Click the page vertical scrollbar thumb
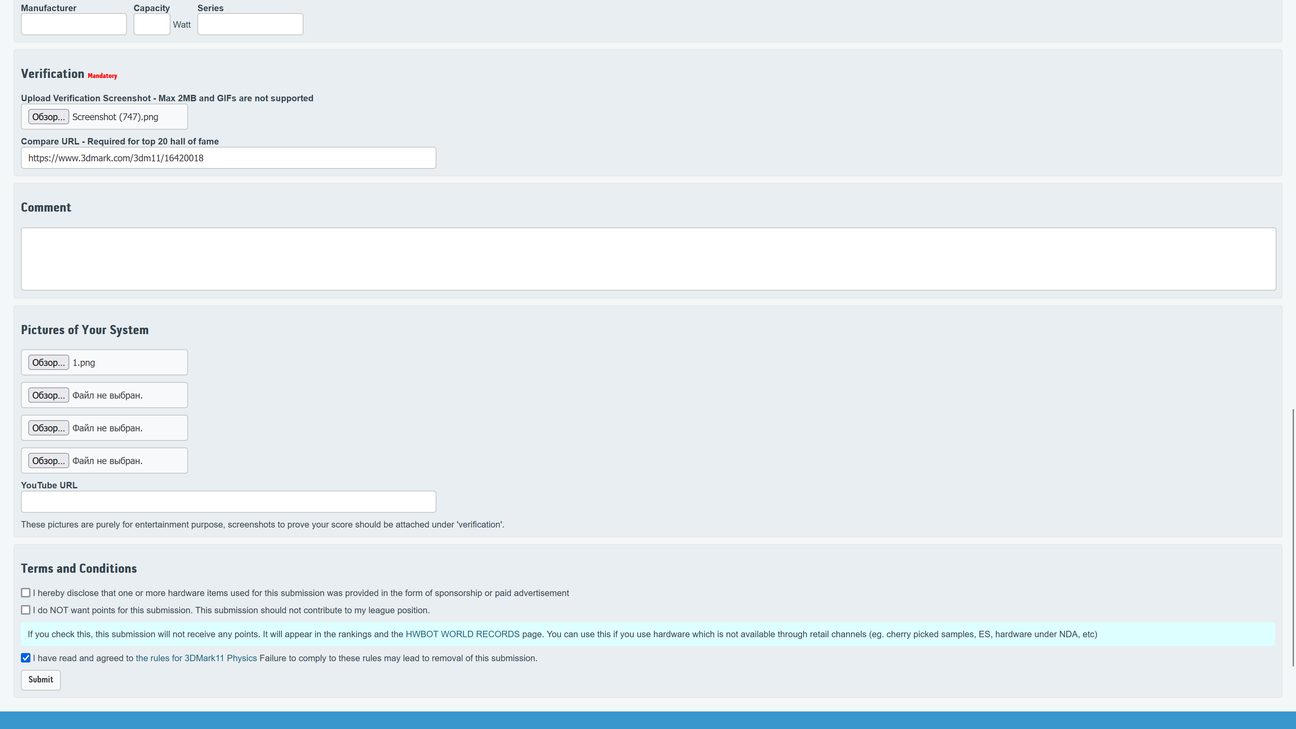1296x729 pixels. pos(1293,538)
